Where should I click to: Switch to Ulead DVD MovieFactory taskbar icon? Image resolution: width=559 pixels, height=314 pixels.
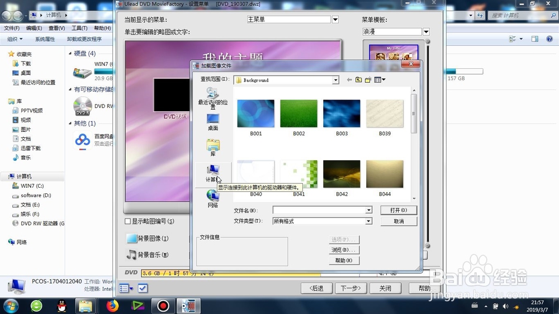point(188,306)
